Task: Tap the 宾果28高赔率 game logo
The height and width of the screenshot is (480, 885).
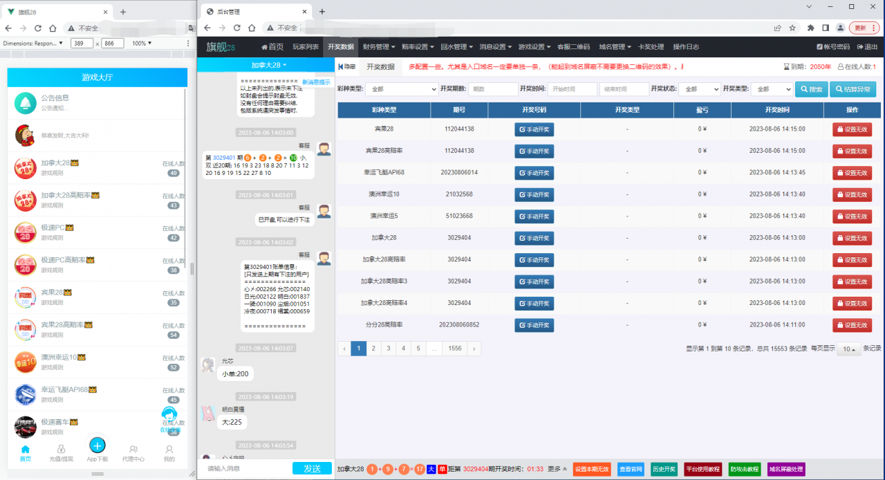Action: pos(26,330)
